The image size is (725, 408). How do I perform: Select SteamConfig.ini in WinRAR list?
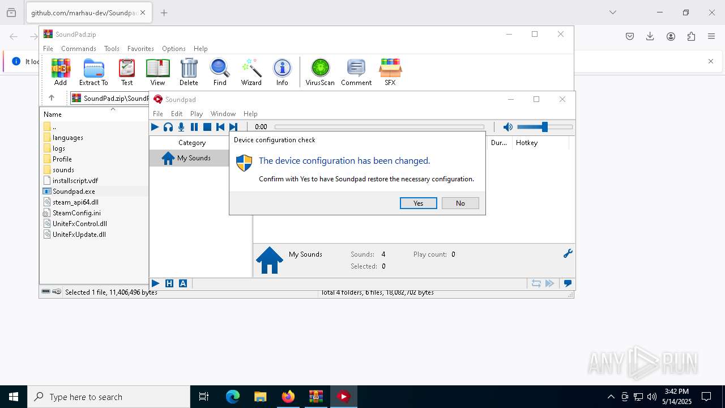click(x=76, y=213)
